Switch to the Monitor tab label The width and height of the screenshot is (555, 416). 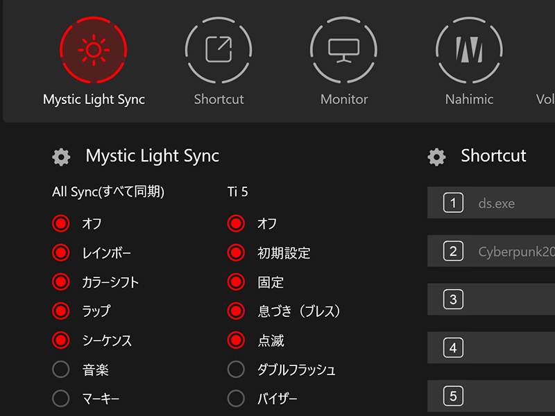[x=344, y=99]
